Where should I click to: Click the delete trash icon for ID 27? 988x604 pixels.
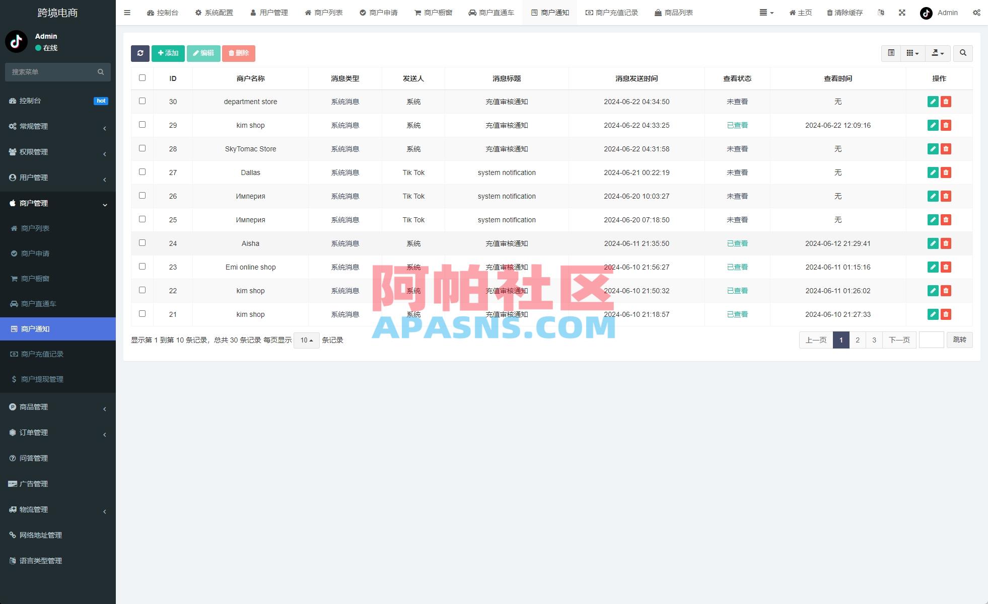(946, 172)
